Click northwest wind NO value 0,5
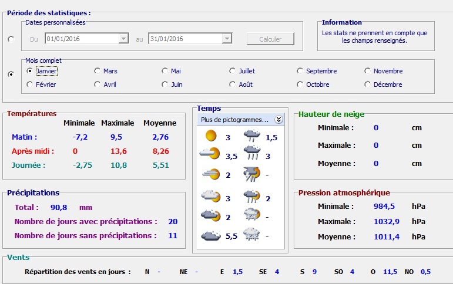The width and height of the screenshot is (453, 284). coord(425,272)
